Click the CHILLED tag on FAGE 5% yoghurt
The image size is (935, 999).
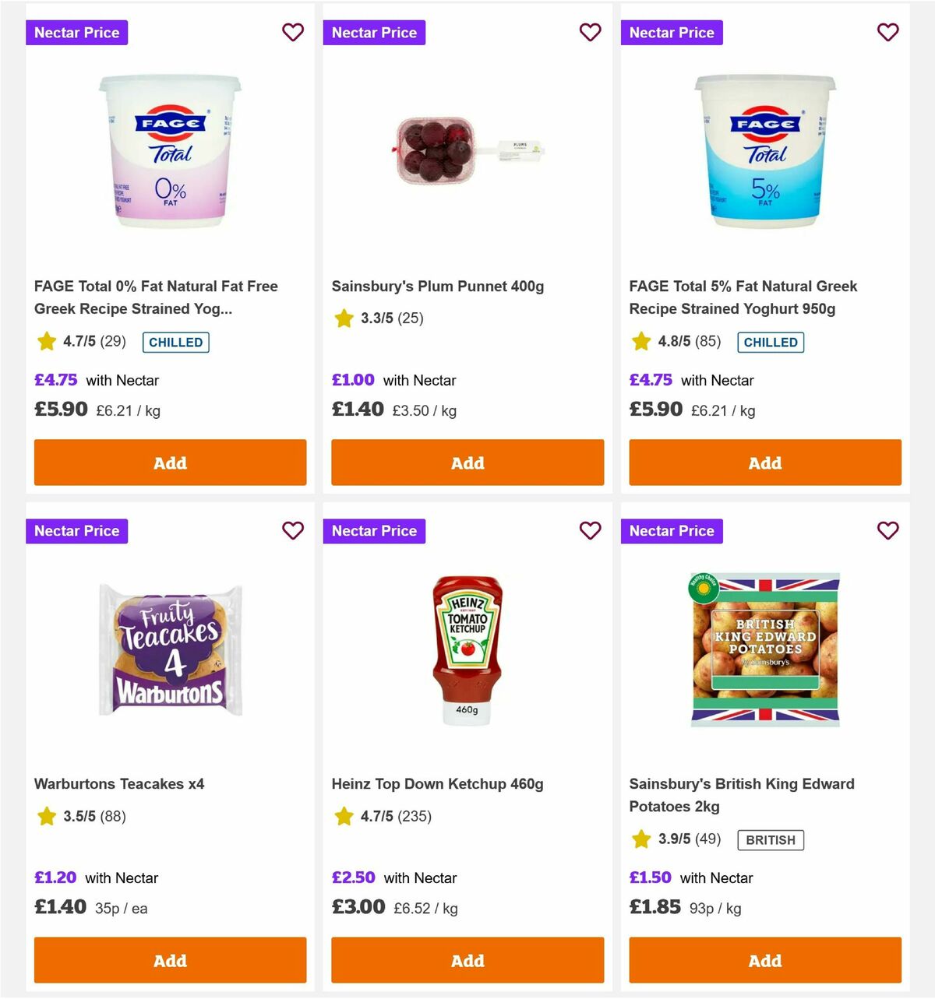(771, 342)
